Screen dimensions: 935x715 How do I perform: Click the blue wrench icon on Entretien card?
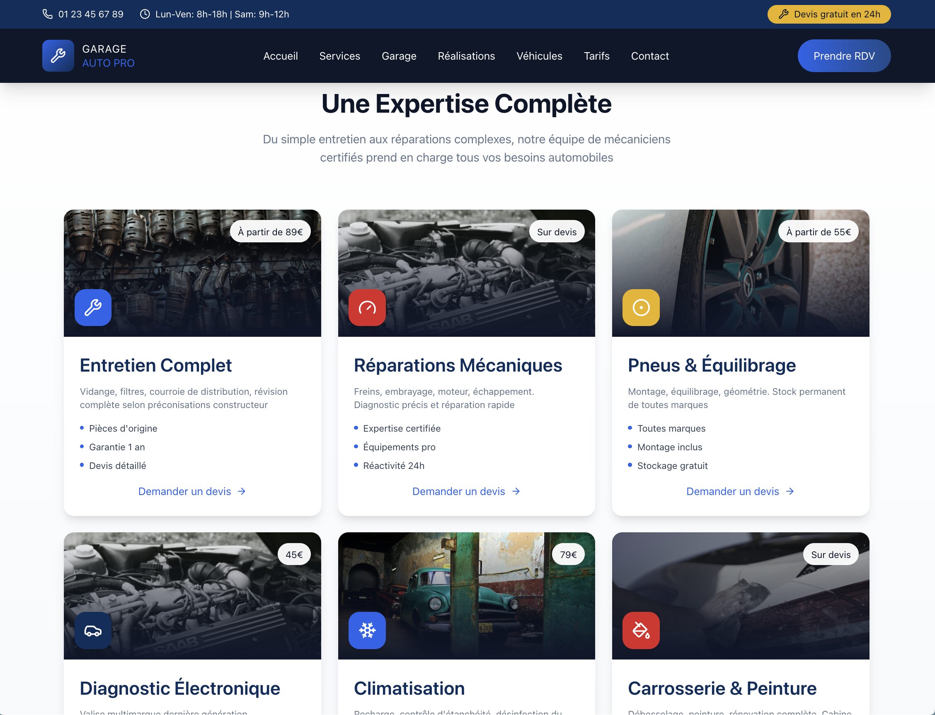pos(93,307)
